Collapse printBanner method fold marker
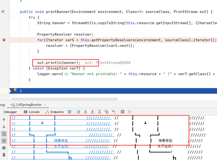The height and width of the screenshot is (160, 217). click(x=9, y=12)
